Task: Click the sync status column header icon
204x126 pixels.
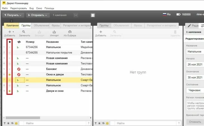Action: pos(19,42)
